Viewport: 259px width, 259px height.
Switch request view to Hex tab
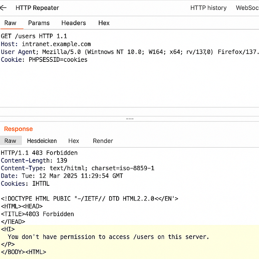click(104, 23)
